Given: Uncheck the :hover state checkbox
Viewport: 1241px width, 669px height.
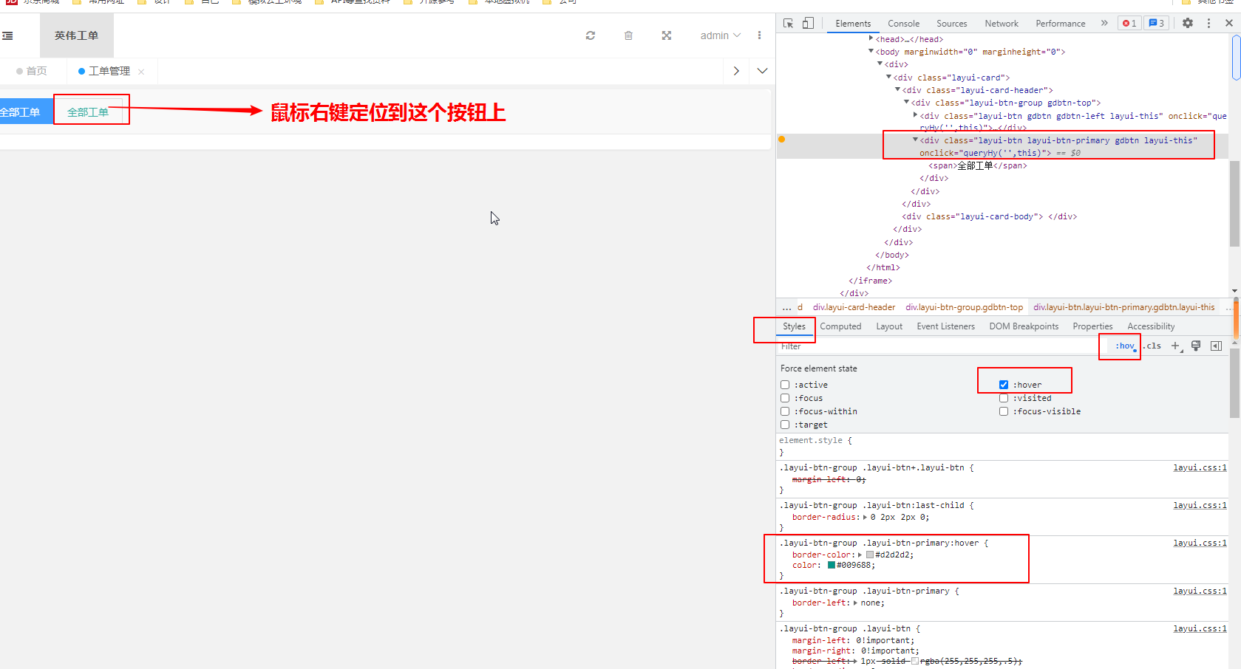Looking at the screenshot, I should pos(1004,385).
